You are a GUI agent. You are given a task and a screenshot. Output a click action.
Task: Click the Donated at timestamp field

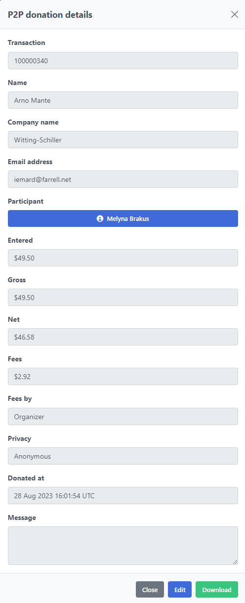[123, 496]
